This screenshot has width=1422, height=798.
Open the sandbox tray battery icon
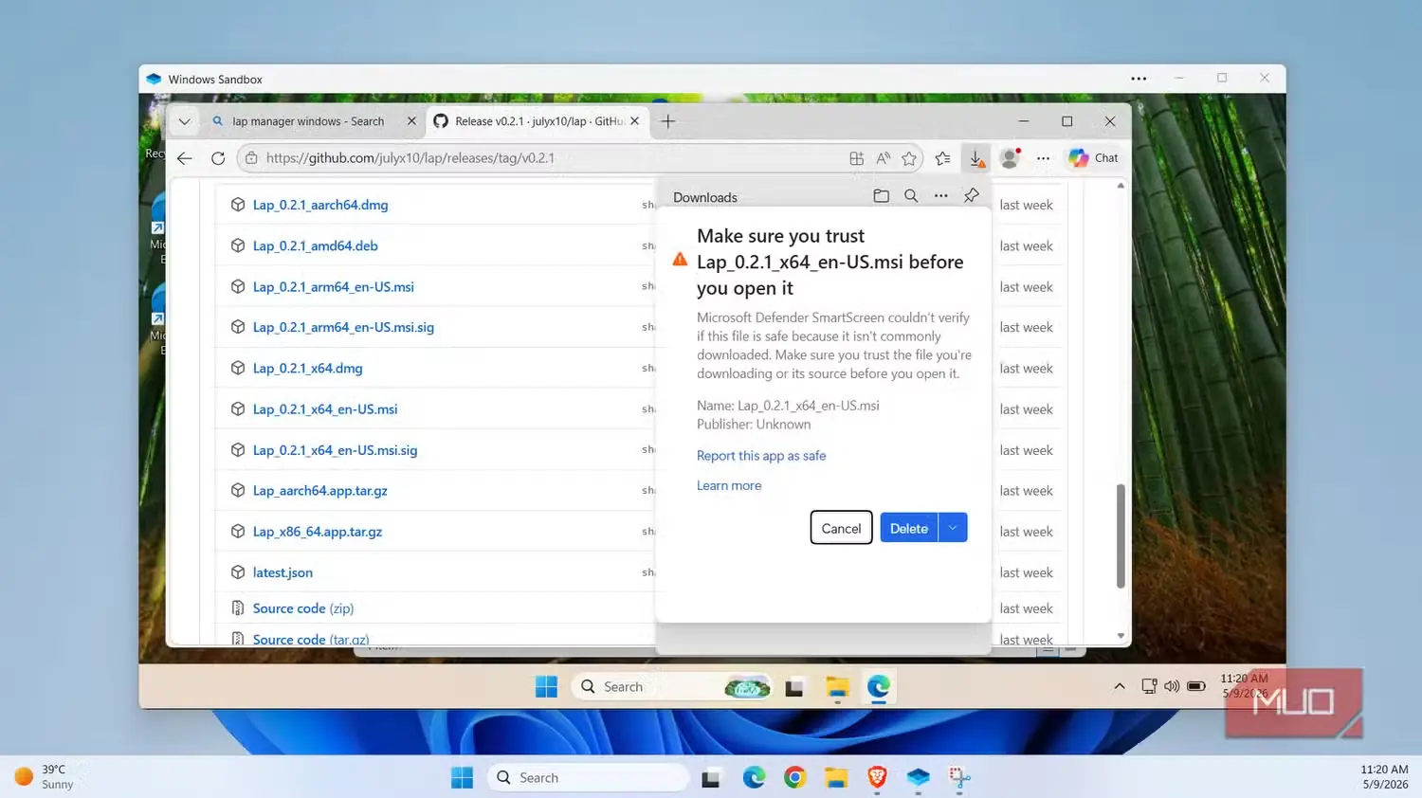click(x=1196, y=686)
